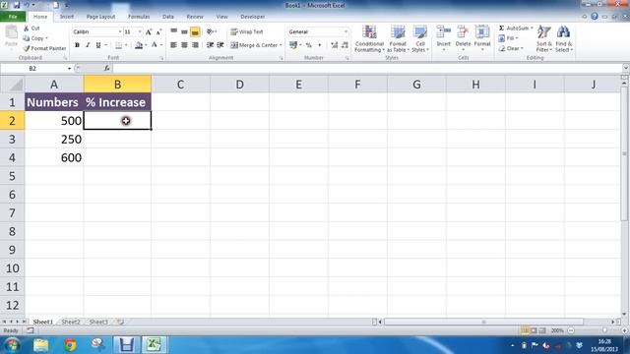Switch to the Developer tab
630x354 pixels.
pyautogui.click(x=253, y=17)
